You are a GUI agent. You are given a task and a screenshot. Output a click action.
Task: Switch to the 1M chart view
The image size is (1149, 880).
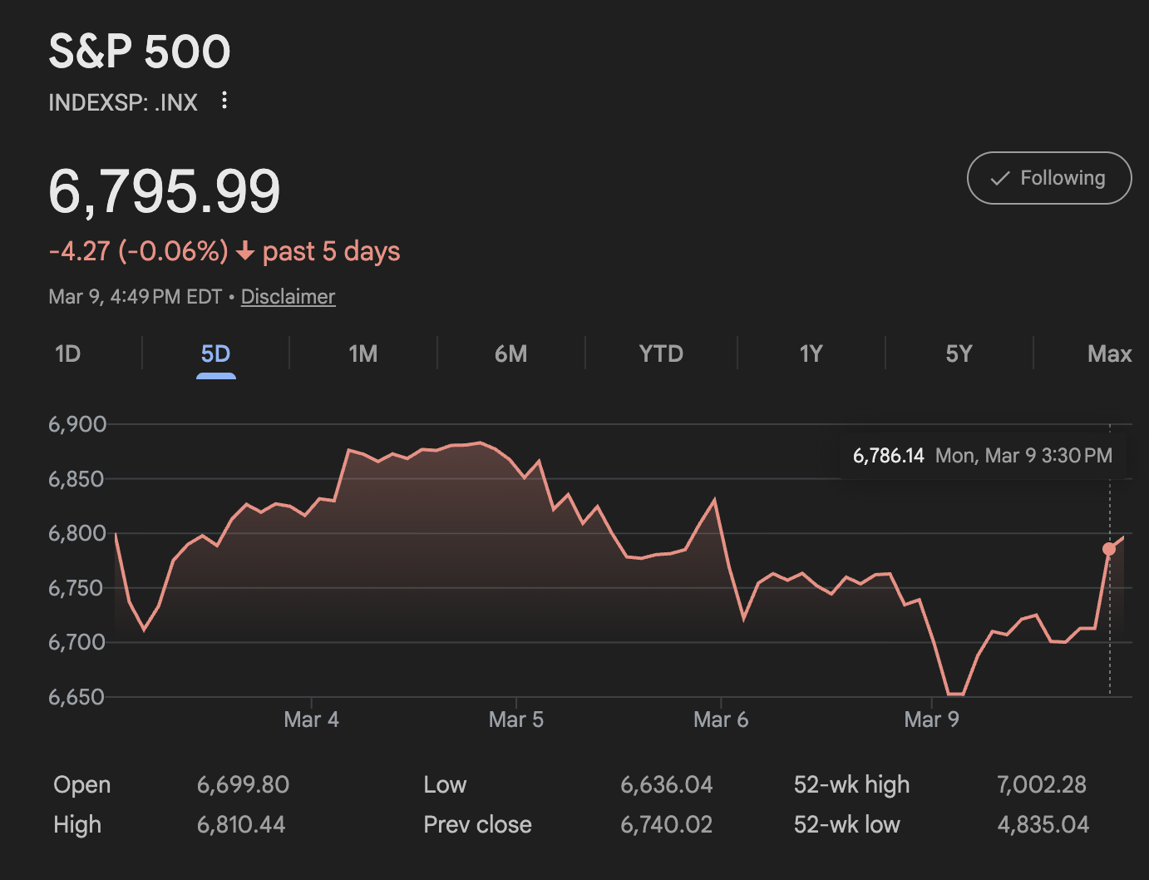pyautogui.click(x=362, y=353)
